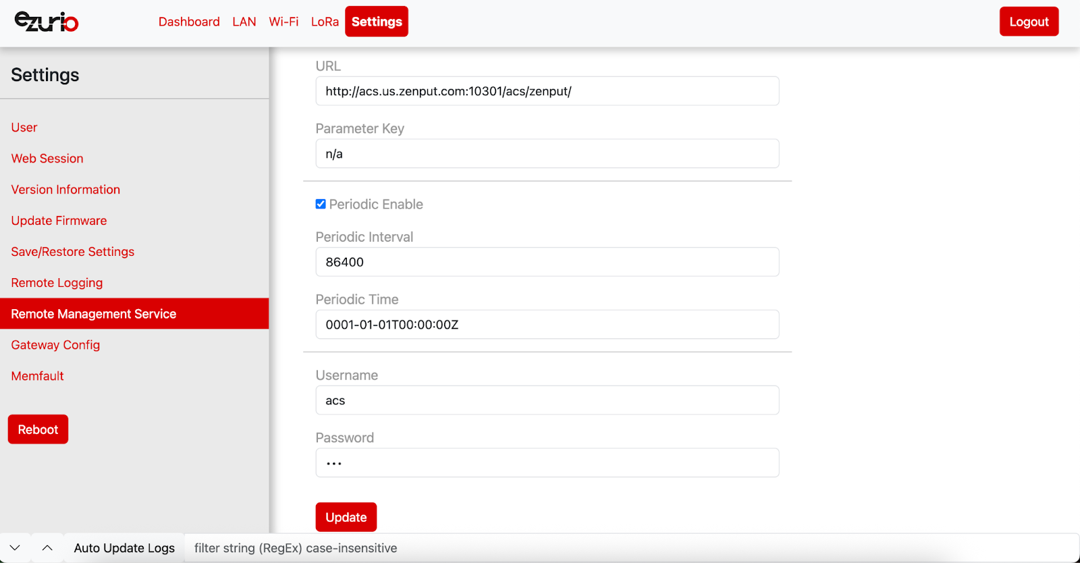Click the log filter string field

point(632,548)
